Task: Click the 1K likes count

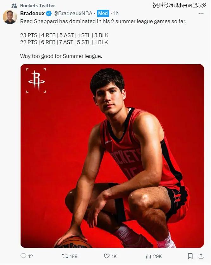Action: [x=114, y=256]
